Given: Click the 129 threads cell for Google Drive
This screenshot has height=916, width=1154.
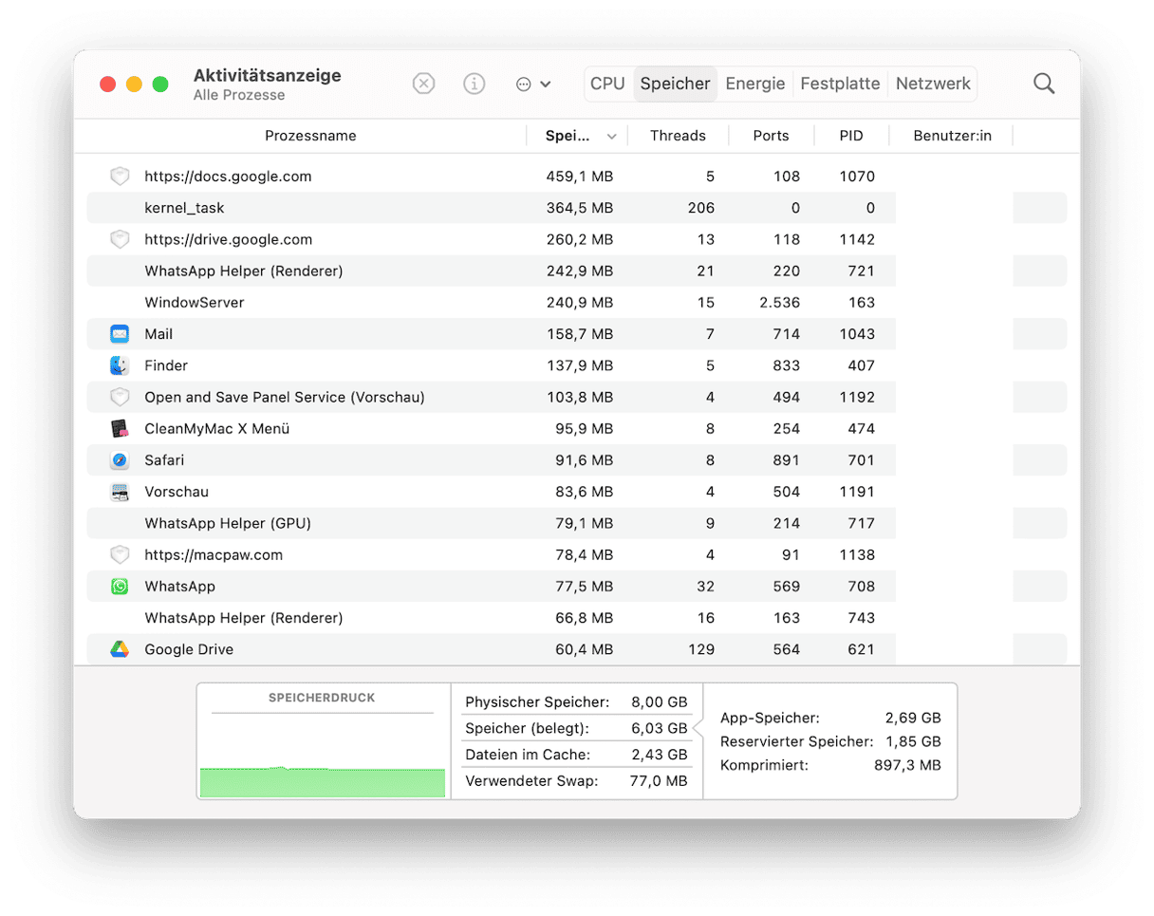Looking at the screenshot, I should pos(702,649).
